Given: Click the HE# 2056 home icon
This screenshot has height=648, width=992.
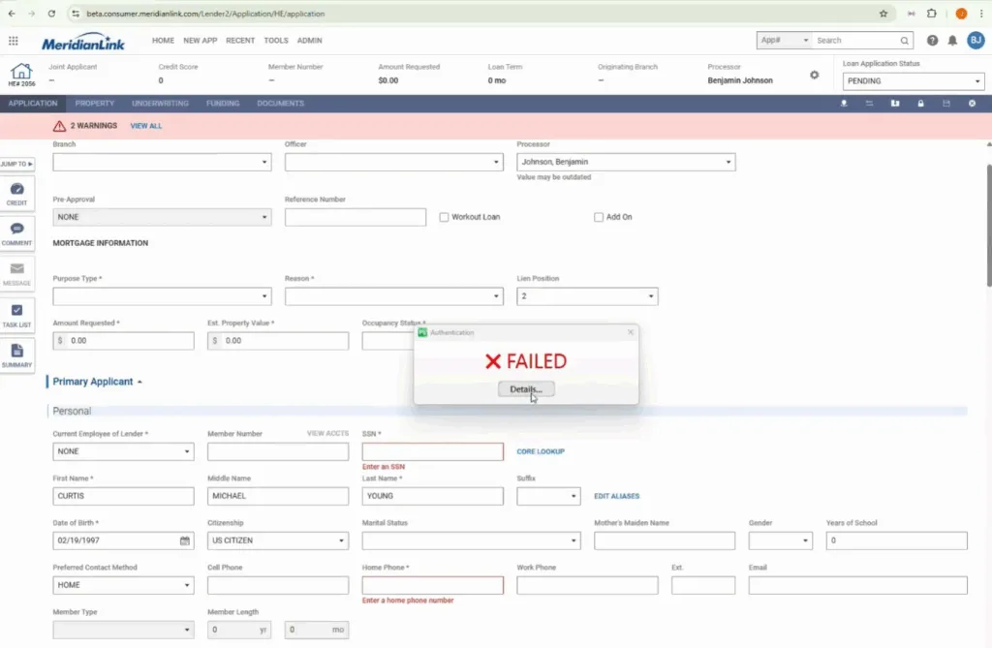Looking at the screenshot, I should pyautogui.click(x=20, y=73).
